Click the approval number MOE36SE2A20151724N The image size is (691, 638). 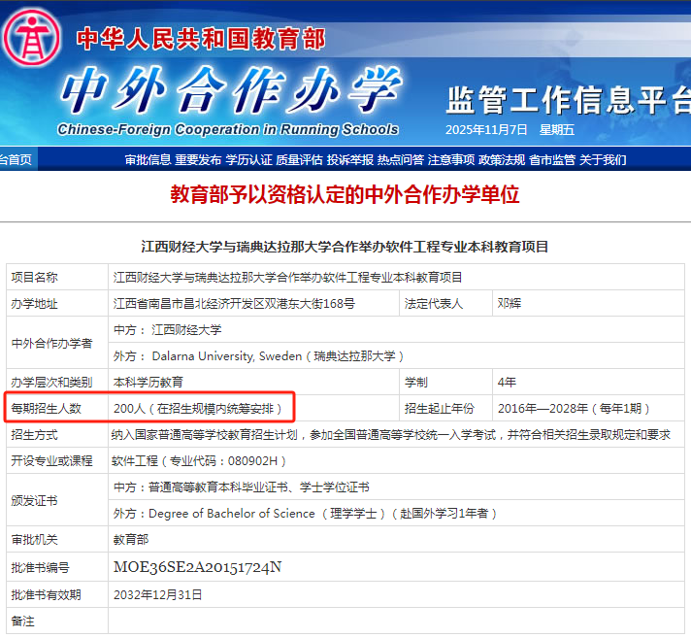(197, 567)
